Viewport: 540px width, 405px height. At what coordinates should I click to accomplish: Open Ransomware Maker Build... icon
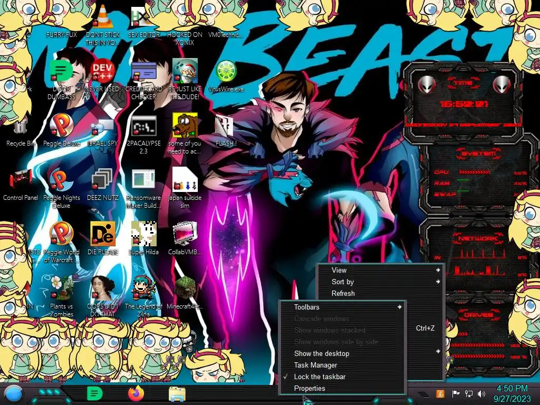point(143,189)
